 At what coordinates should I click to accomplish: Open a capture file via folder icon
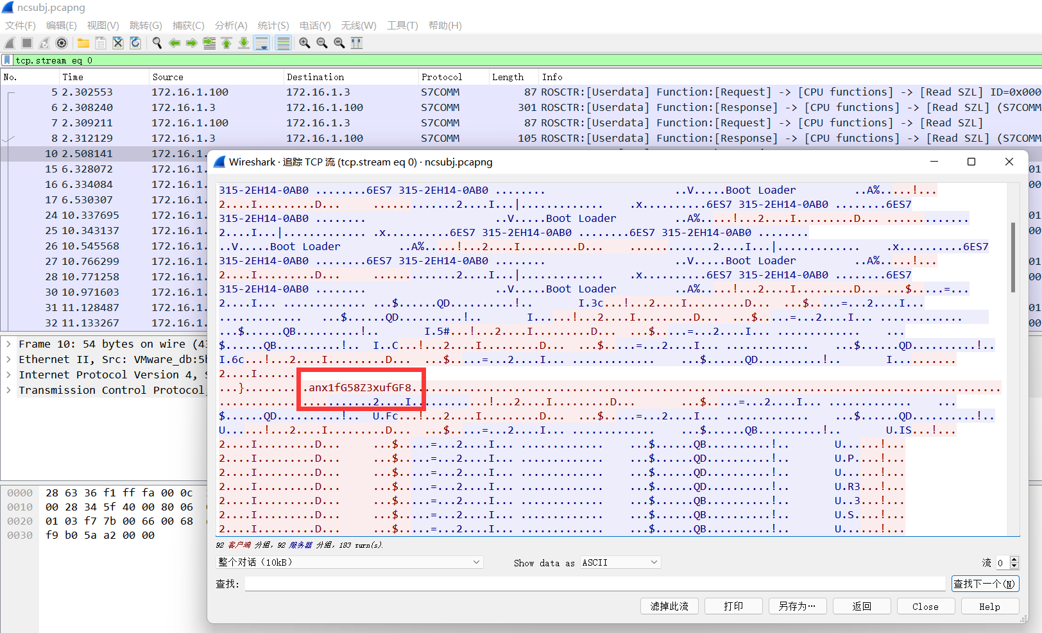83,43
